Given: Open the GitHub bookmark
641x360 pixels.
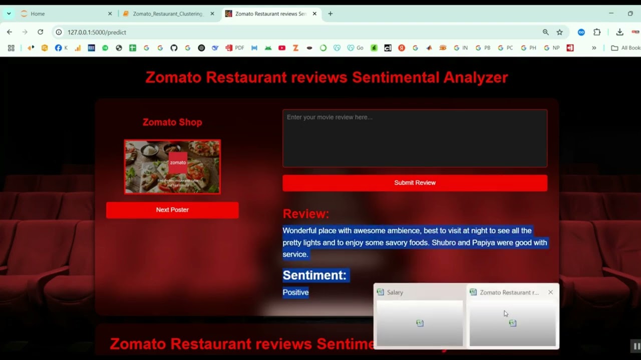Looking at the screenshot, I should click(x=174, y=48).
